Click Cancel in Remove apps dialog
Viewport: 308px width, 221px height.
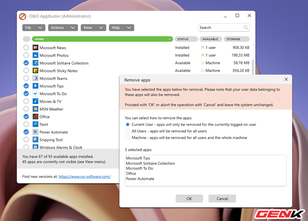tap(222, 198)
